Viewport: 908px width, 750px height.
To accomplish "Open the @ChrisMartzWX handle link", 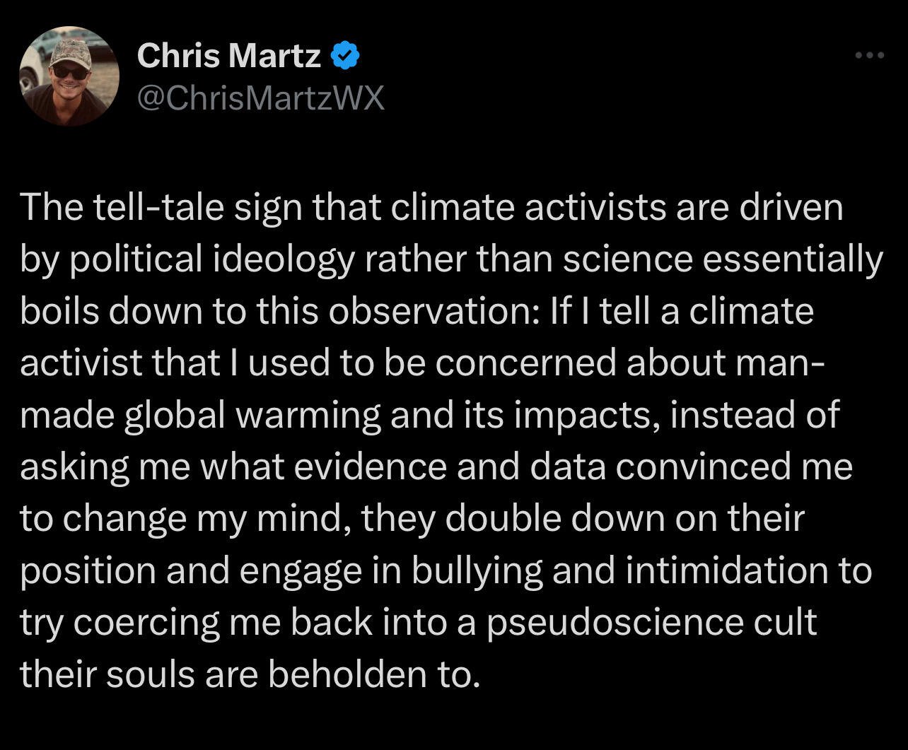I will pos(261,98).
